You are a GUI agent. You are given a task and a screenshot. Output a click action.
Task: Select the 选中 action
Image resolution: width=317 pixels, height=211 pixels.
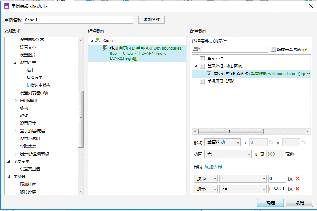pos(31,70)
